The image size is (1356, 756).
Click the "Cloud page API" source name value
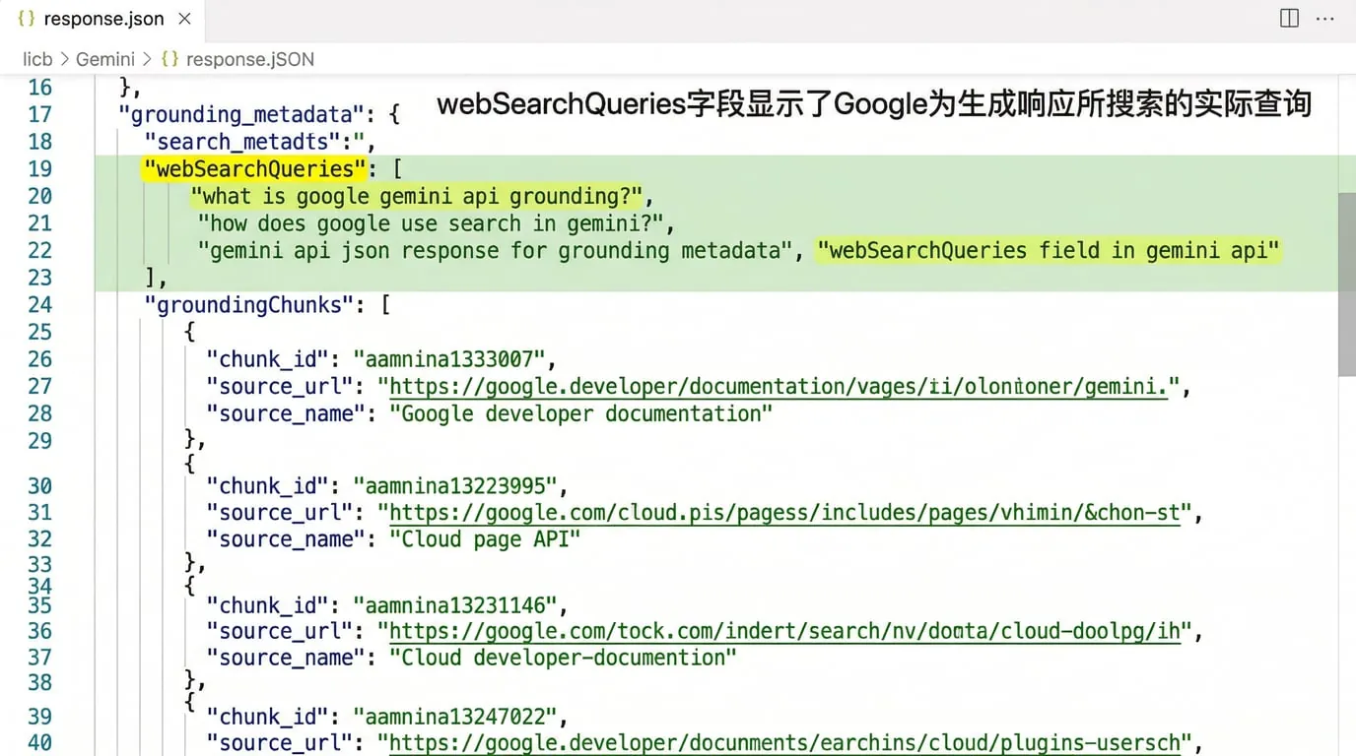[485, 539]
